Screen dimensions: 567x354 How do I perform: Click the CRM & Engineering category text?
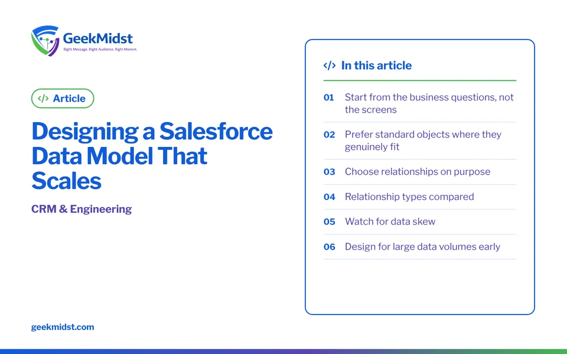click(82, 209)
